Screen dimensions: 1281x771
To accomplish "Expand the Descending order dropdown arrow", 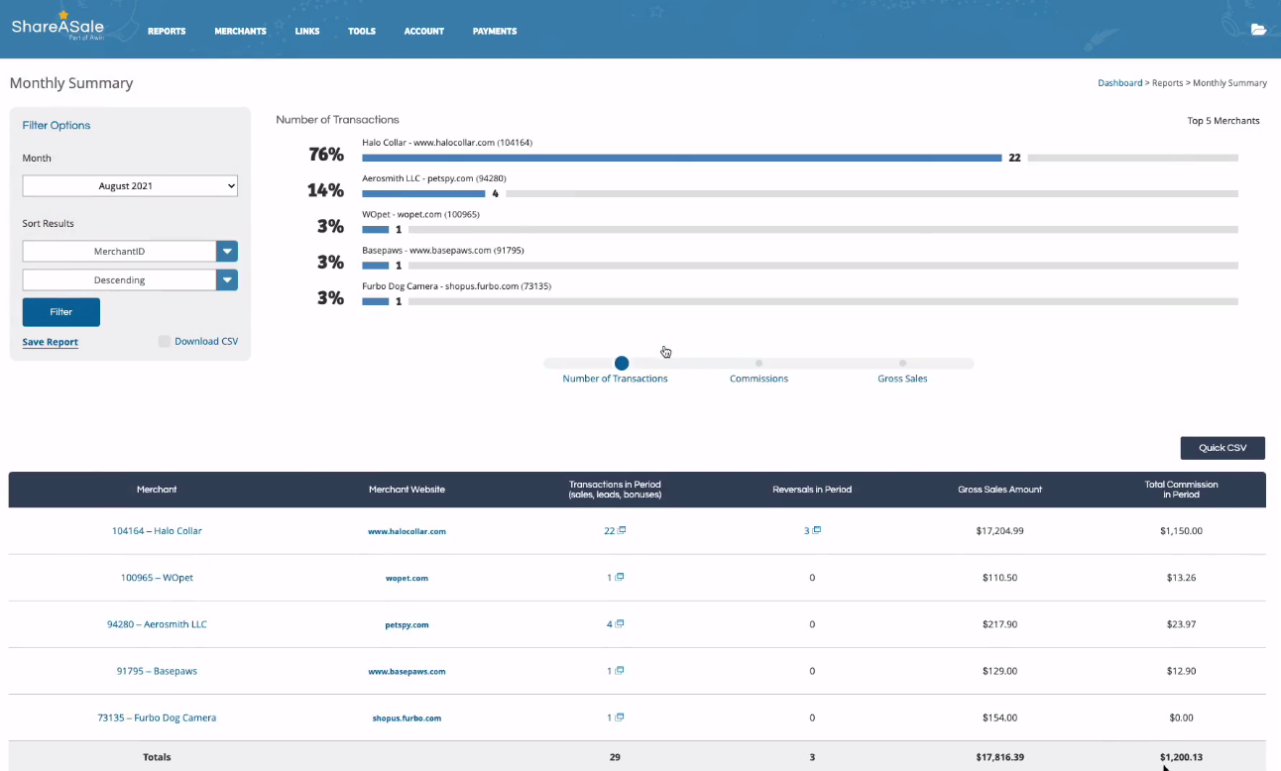I will point(228,280).
